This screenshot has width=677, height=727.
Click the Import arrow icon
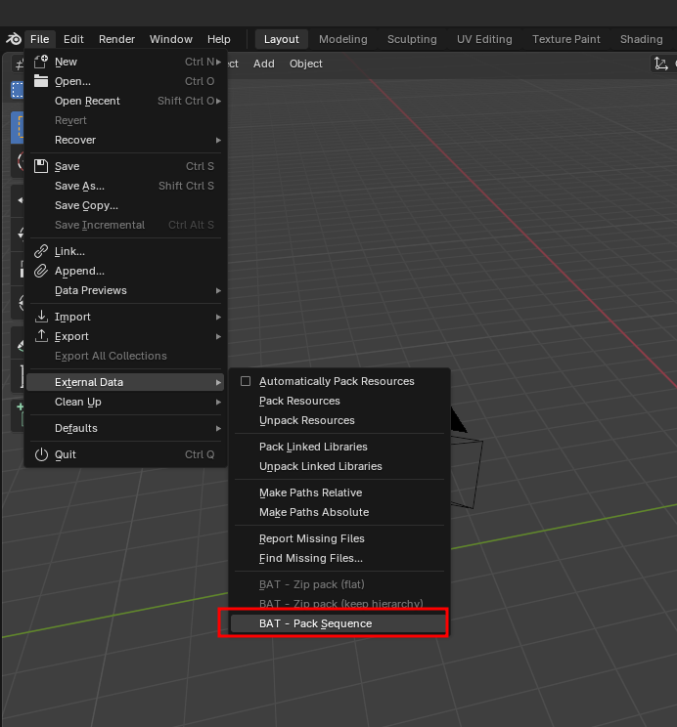pos(41,317)
